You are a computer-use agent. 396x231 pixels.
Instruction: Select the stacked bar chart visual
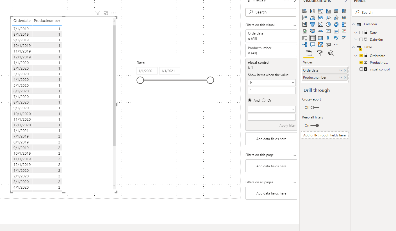(305, 11)
